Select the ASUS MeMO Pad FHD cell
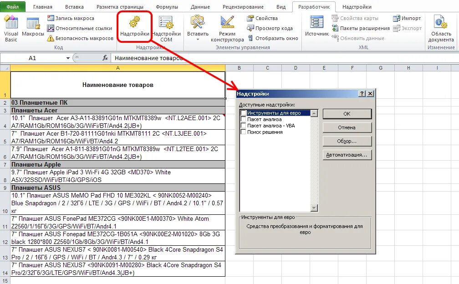 pyautogui.click(x=117, y=203)
